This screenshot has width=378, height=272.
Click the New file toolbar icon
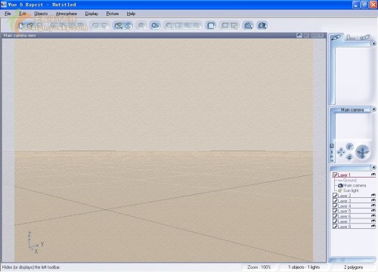coord(21,26)
